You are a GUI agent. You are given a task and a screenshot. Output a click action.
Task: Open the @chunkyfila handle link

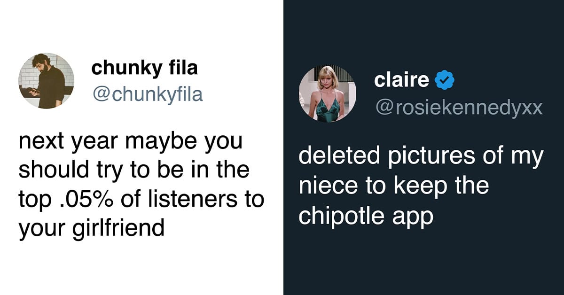pyautogui.click(x=147, y=94)
